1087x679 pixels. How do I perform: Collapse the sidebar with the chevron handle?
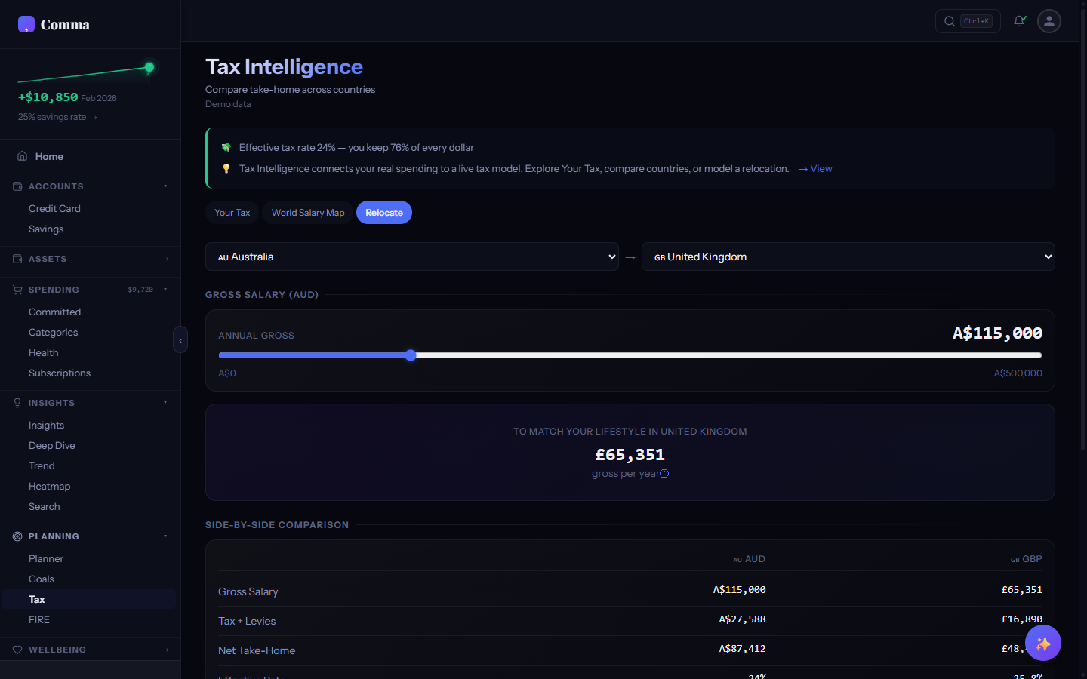(180, 340)
